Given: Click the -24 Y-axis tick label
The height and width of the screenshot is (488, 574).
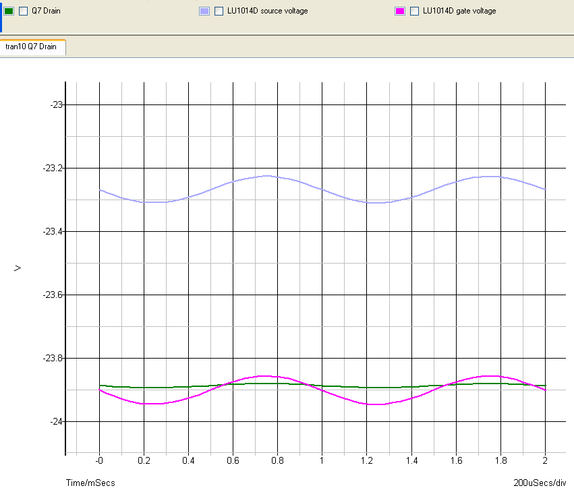Looking at the screenshot, I should click(57, 421).
